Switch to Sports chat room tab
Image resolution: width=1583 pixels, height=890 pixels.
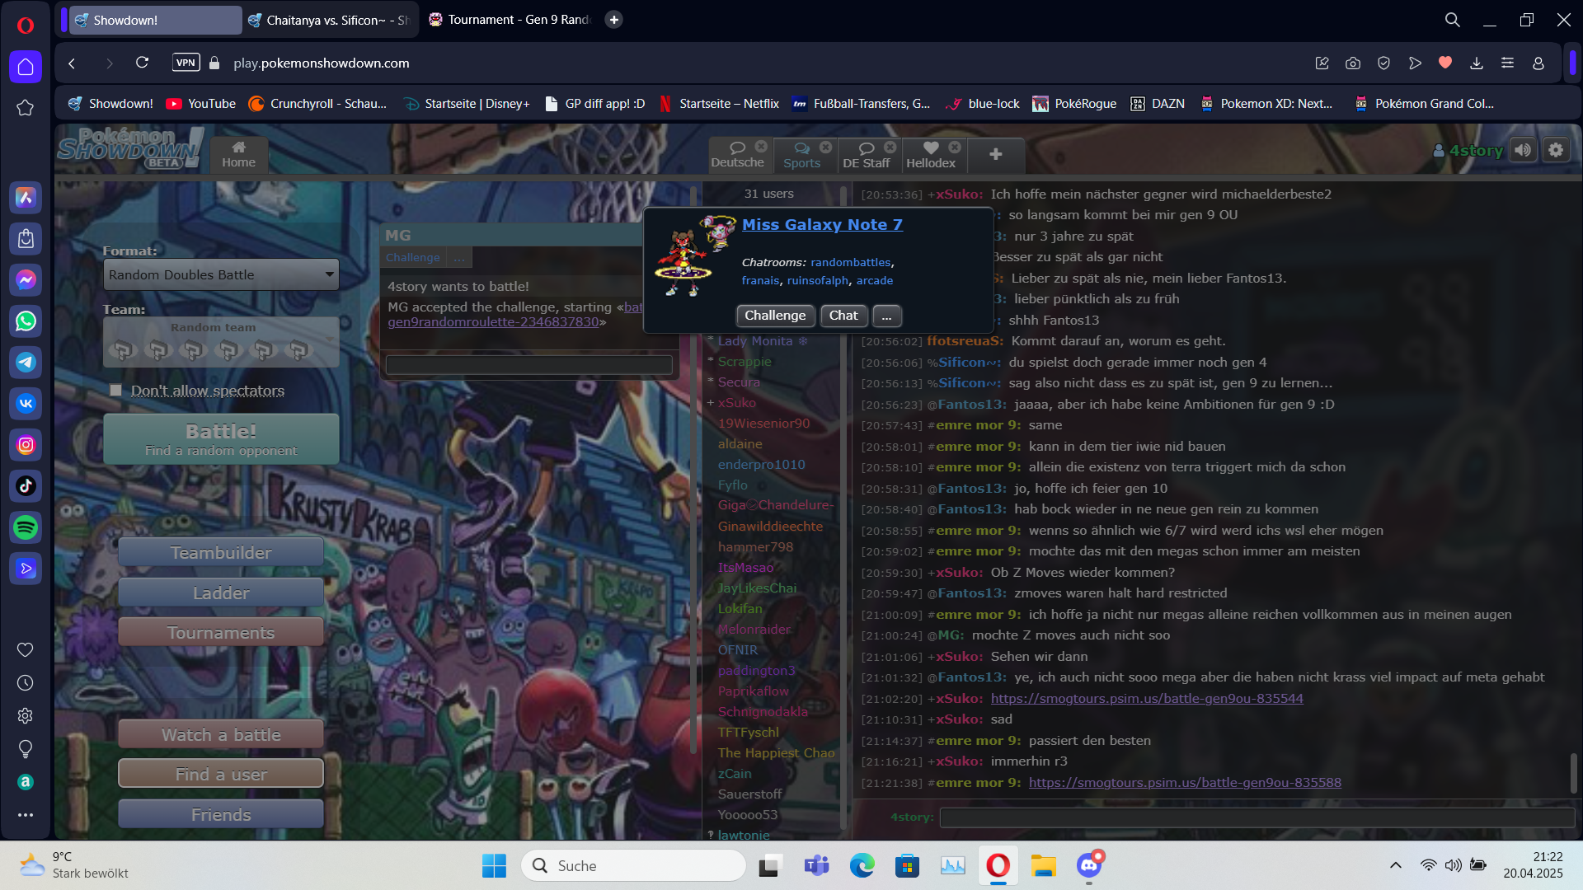[801, 155]
